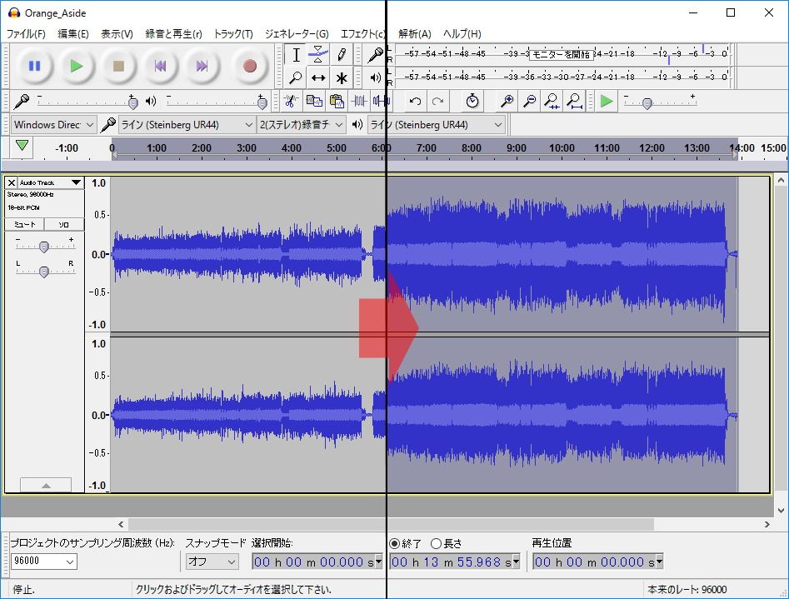Open the project sample rate dropdown
The image size is (789, 599).
coord(44,561)
